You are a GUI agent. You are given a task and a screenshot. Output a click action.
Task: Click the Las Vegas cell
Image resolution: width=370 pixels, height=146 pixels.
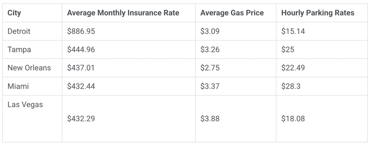coord(25,105)
